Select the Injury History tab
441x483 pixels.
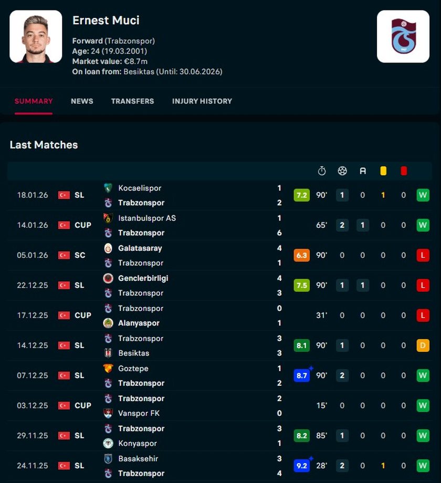tap(202, 101)
